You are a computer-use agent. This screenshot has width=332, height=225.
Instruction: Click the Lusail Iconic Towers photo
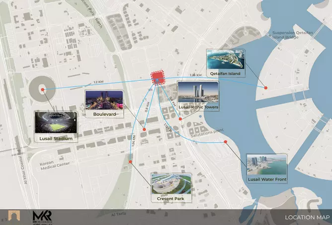[x=198, y=92]
